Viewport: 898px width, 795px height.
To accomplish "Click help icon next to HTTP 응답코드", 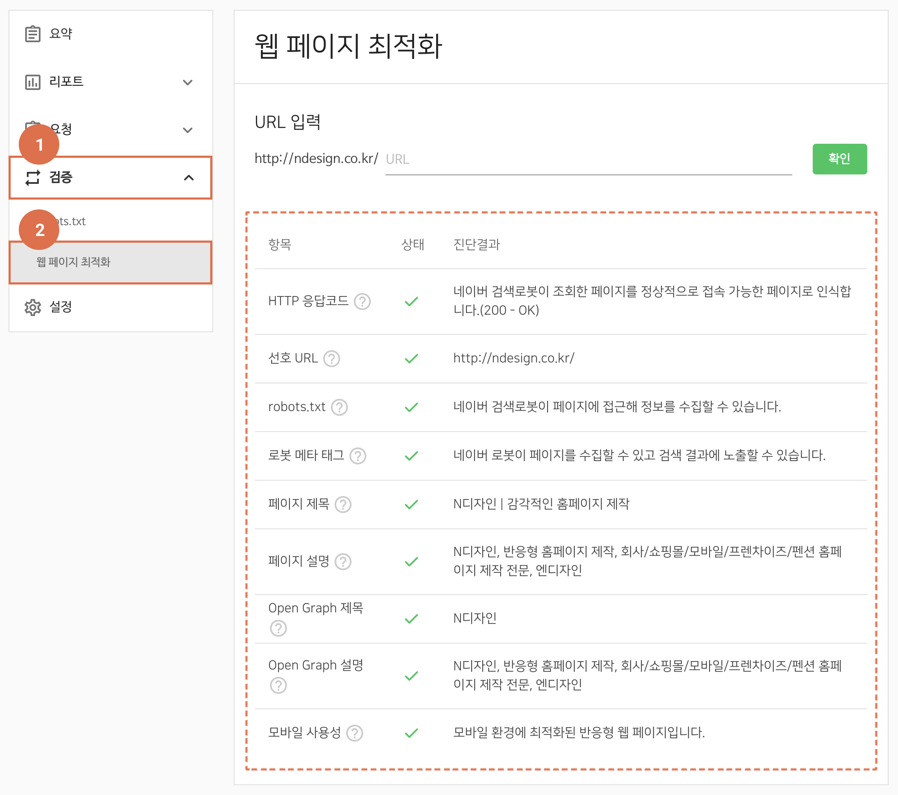I will (362, 302).
